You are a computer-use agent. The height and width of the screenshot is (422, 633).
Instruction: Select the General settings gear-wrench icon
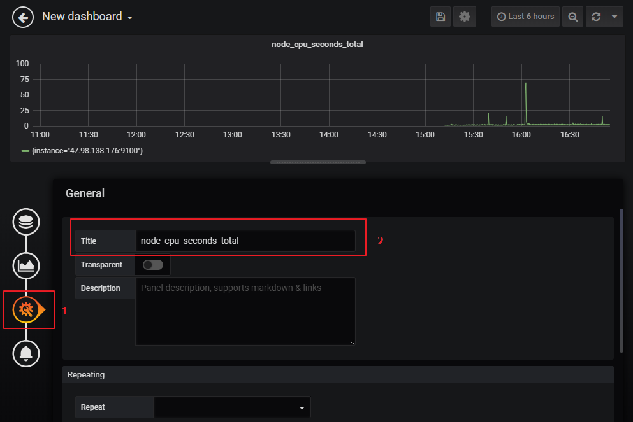(26, 309)
